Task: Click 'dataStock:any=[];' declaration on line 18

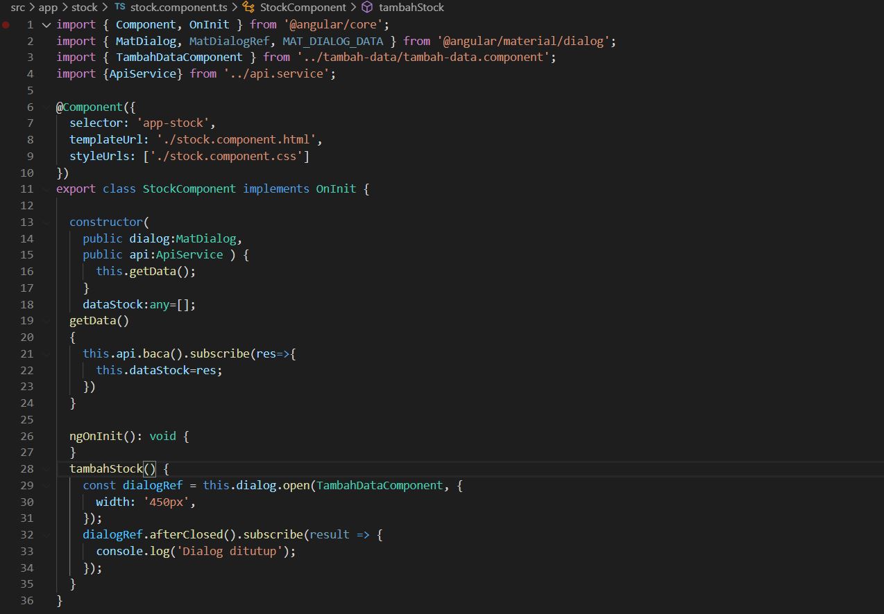Action: (x=139, y=304)
